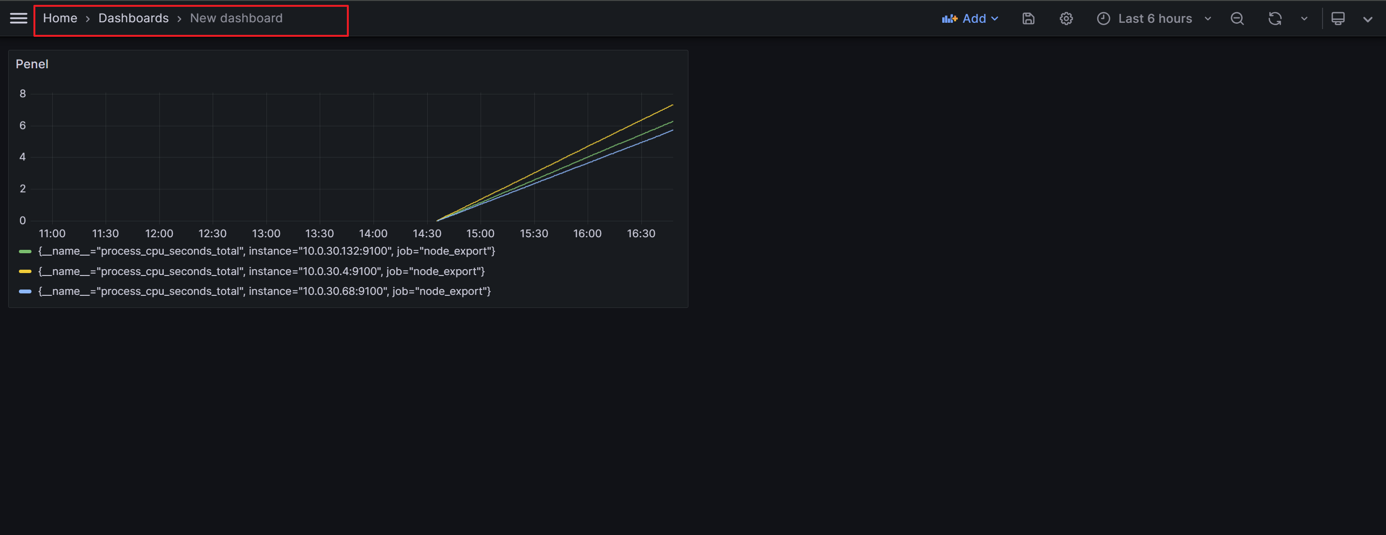The width and height of the screenshot is (1386, 535).
Task: Click the zoom out time range icon
Action: tap(1237, 19)
